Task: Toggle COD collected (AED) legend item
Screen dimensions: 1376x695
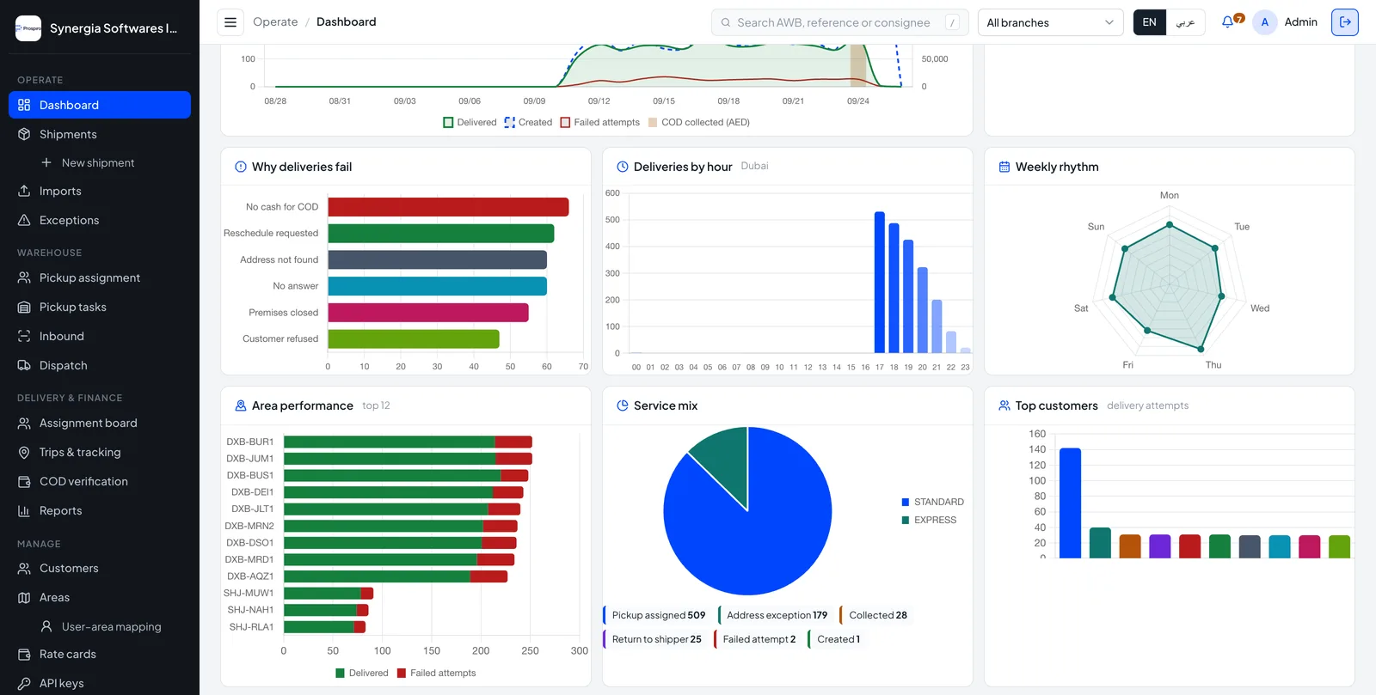Action: pos(698,122)
